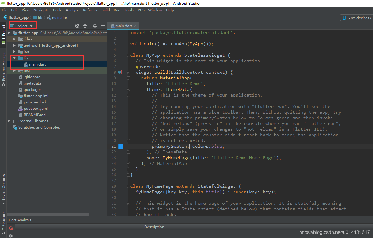This screenshot has width=373, height=238.
Task: Click line number 27 in gutter
Action: click(113, 180)
